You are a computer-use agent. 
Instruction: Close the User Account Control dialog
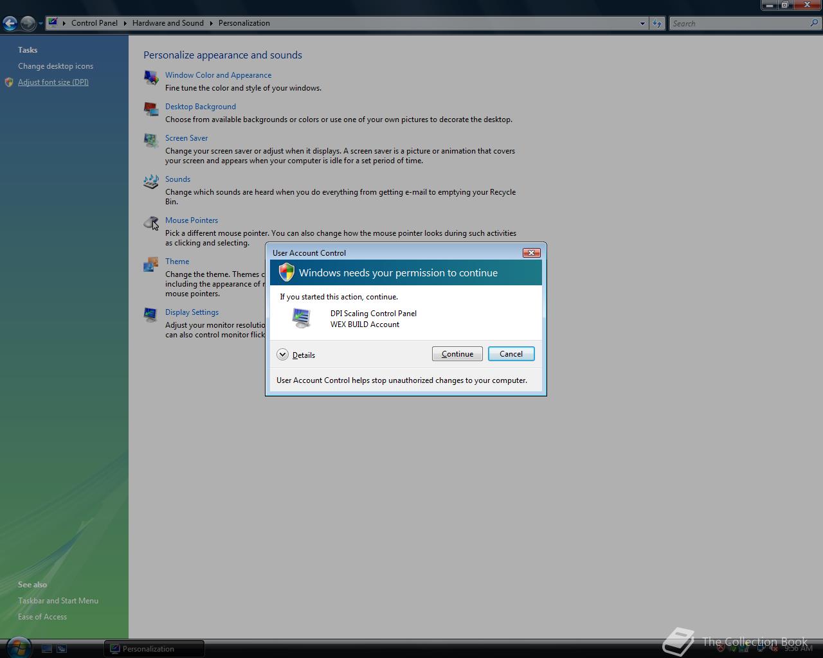(x=531, y=253)
